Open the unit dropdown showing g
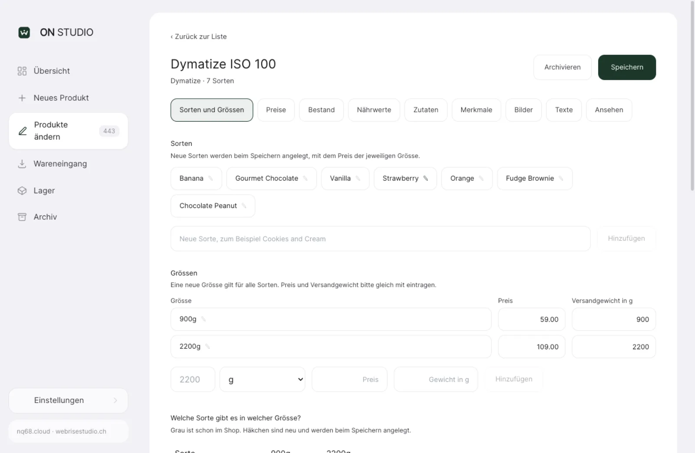Screen dimensions: 695x453 (262, 380)
